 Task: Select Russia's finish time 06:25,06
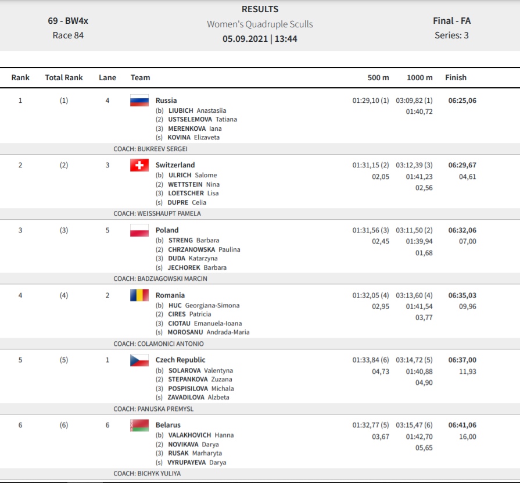462,101
